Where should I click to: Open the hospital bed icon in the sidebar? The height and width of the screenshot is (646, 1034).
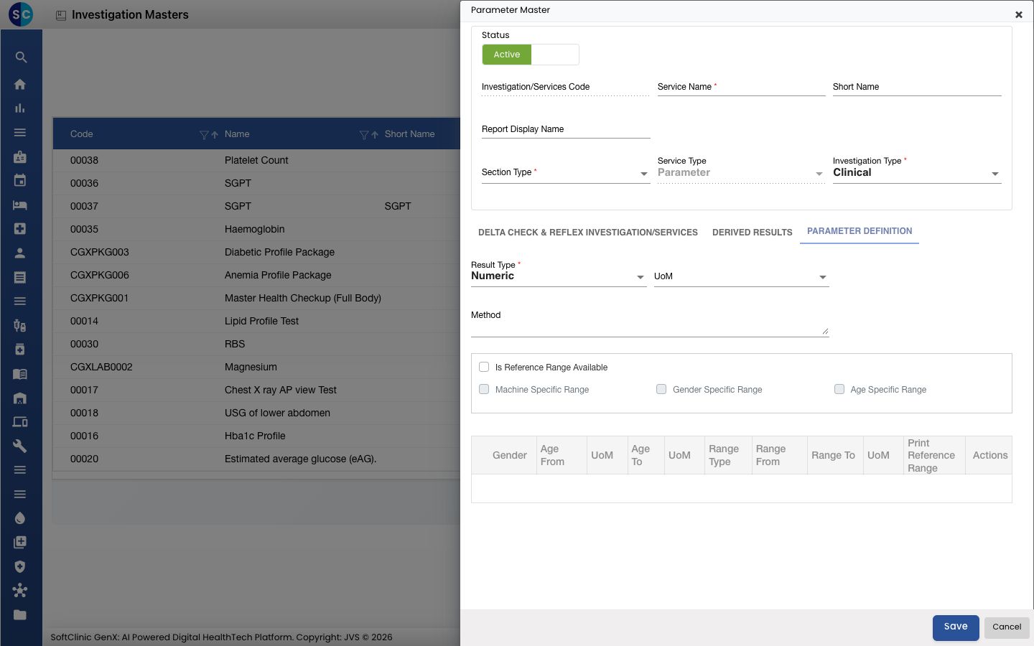[x=20, y=205]
